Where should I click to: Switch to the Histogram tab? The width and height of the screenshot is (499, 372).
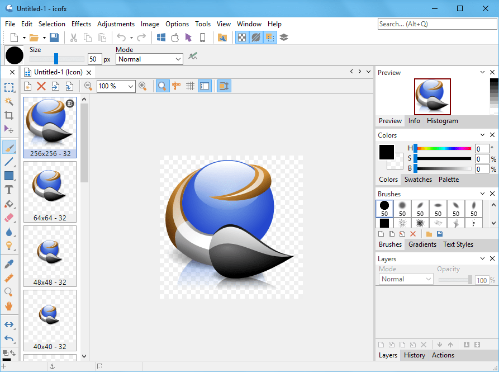click(443, 121)
